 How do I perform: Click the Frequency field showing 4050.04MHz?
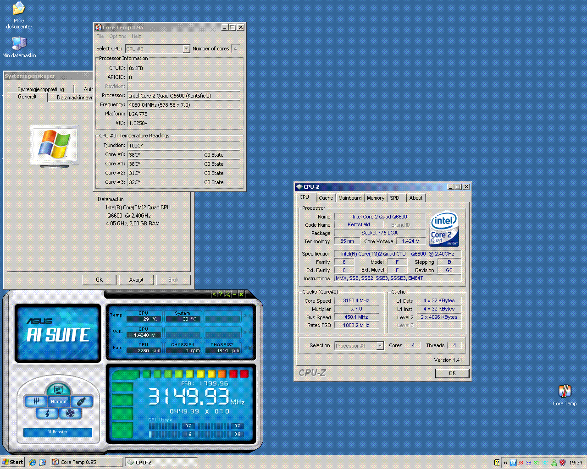coord(184,105)
